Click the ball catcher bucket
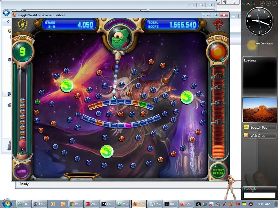The height and width of the screenshot is (208, 278). click(x=81, y=176)
